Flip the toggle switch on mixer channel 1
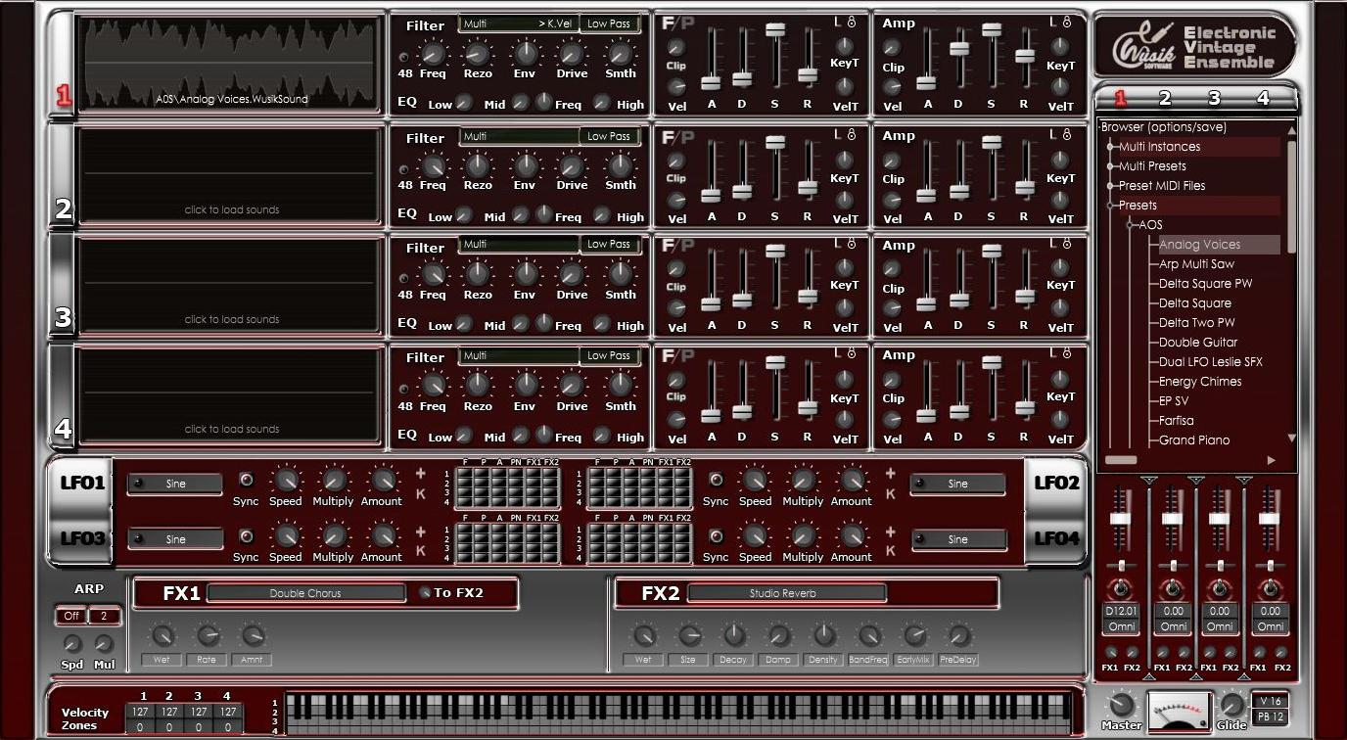This screenshot has width=1347, height=740. (1119, 589)
